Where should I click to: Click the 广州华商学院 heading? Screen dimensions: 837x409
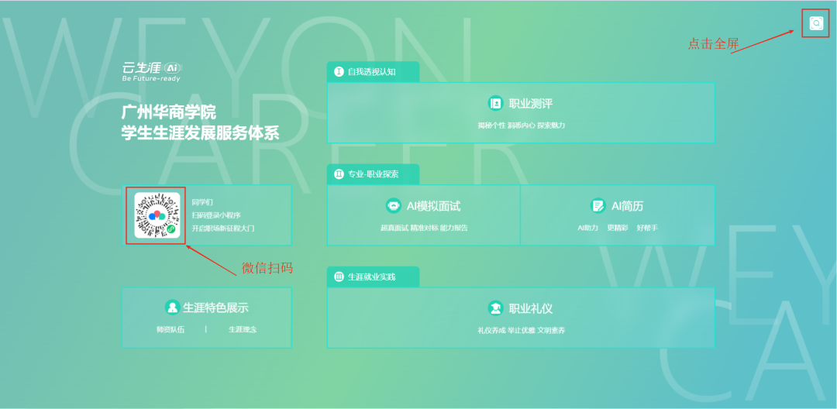[x=168, y=112]
